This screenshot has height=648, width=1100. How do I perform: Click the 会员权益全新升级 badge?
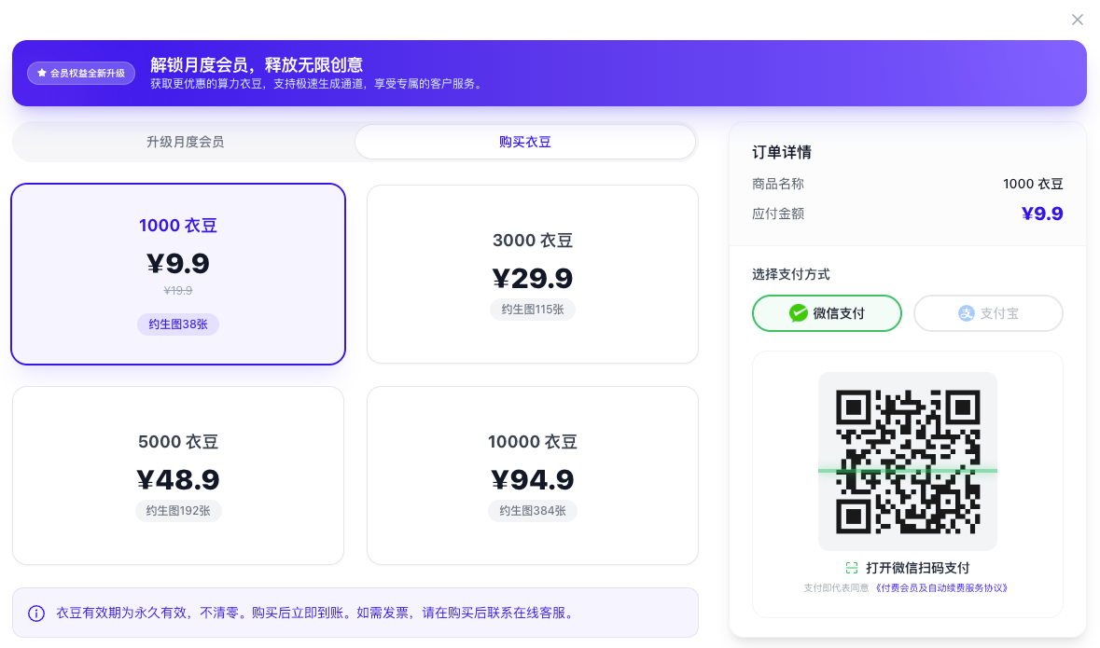[81, 73]
